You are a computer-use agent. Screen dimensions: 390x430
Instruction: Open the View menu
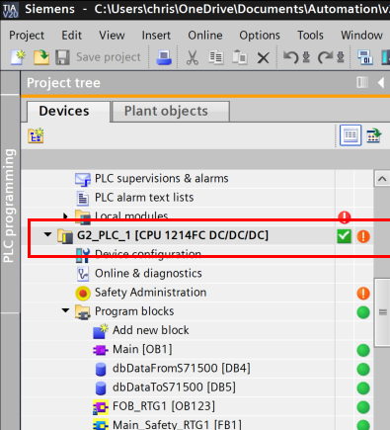tap(112, 35)
